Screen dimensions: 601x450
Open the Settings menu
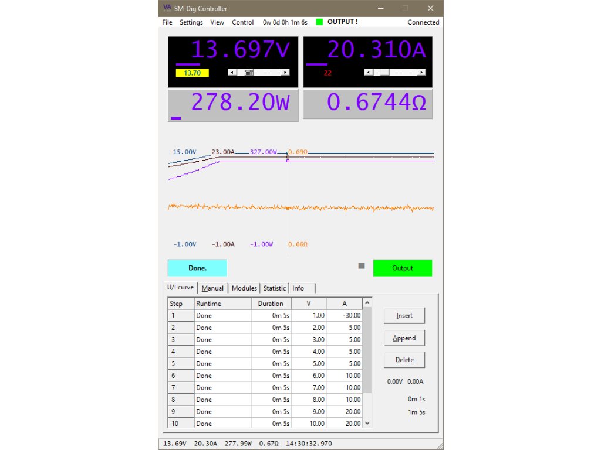click(191, 22)
